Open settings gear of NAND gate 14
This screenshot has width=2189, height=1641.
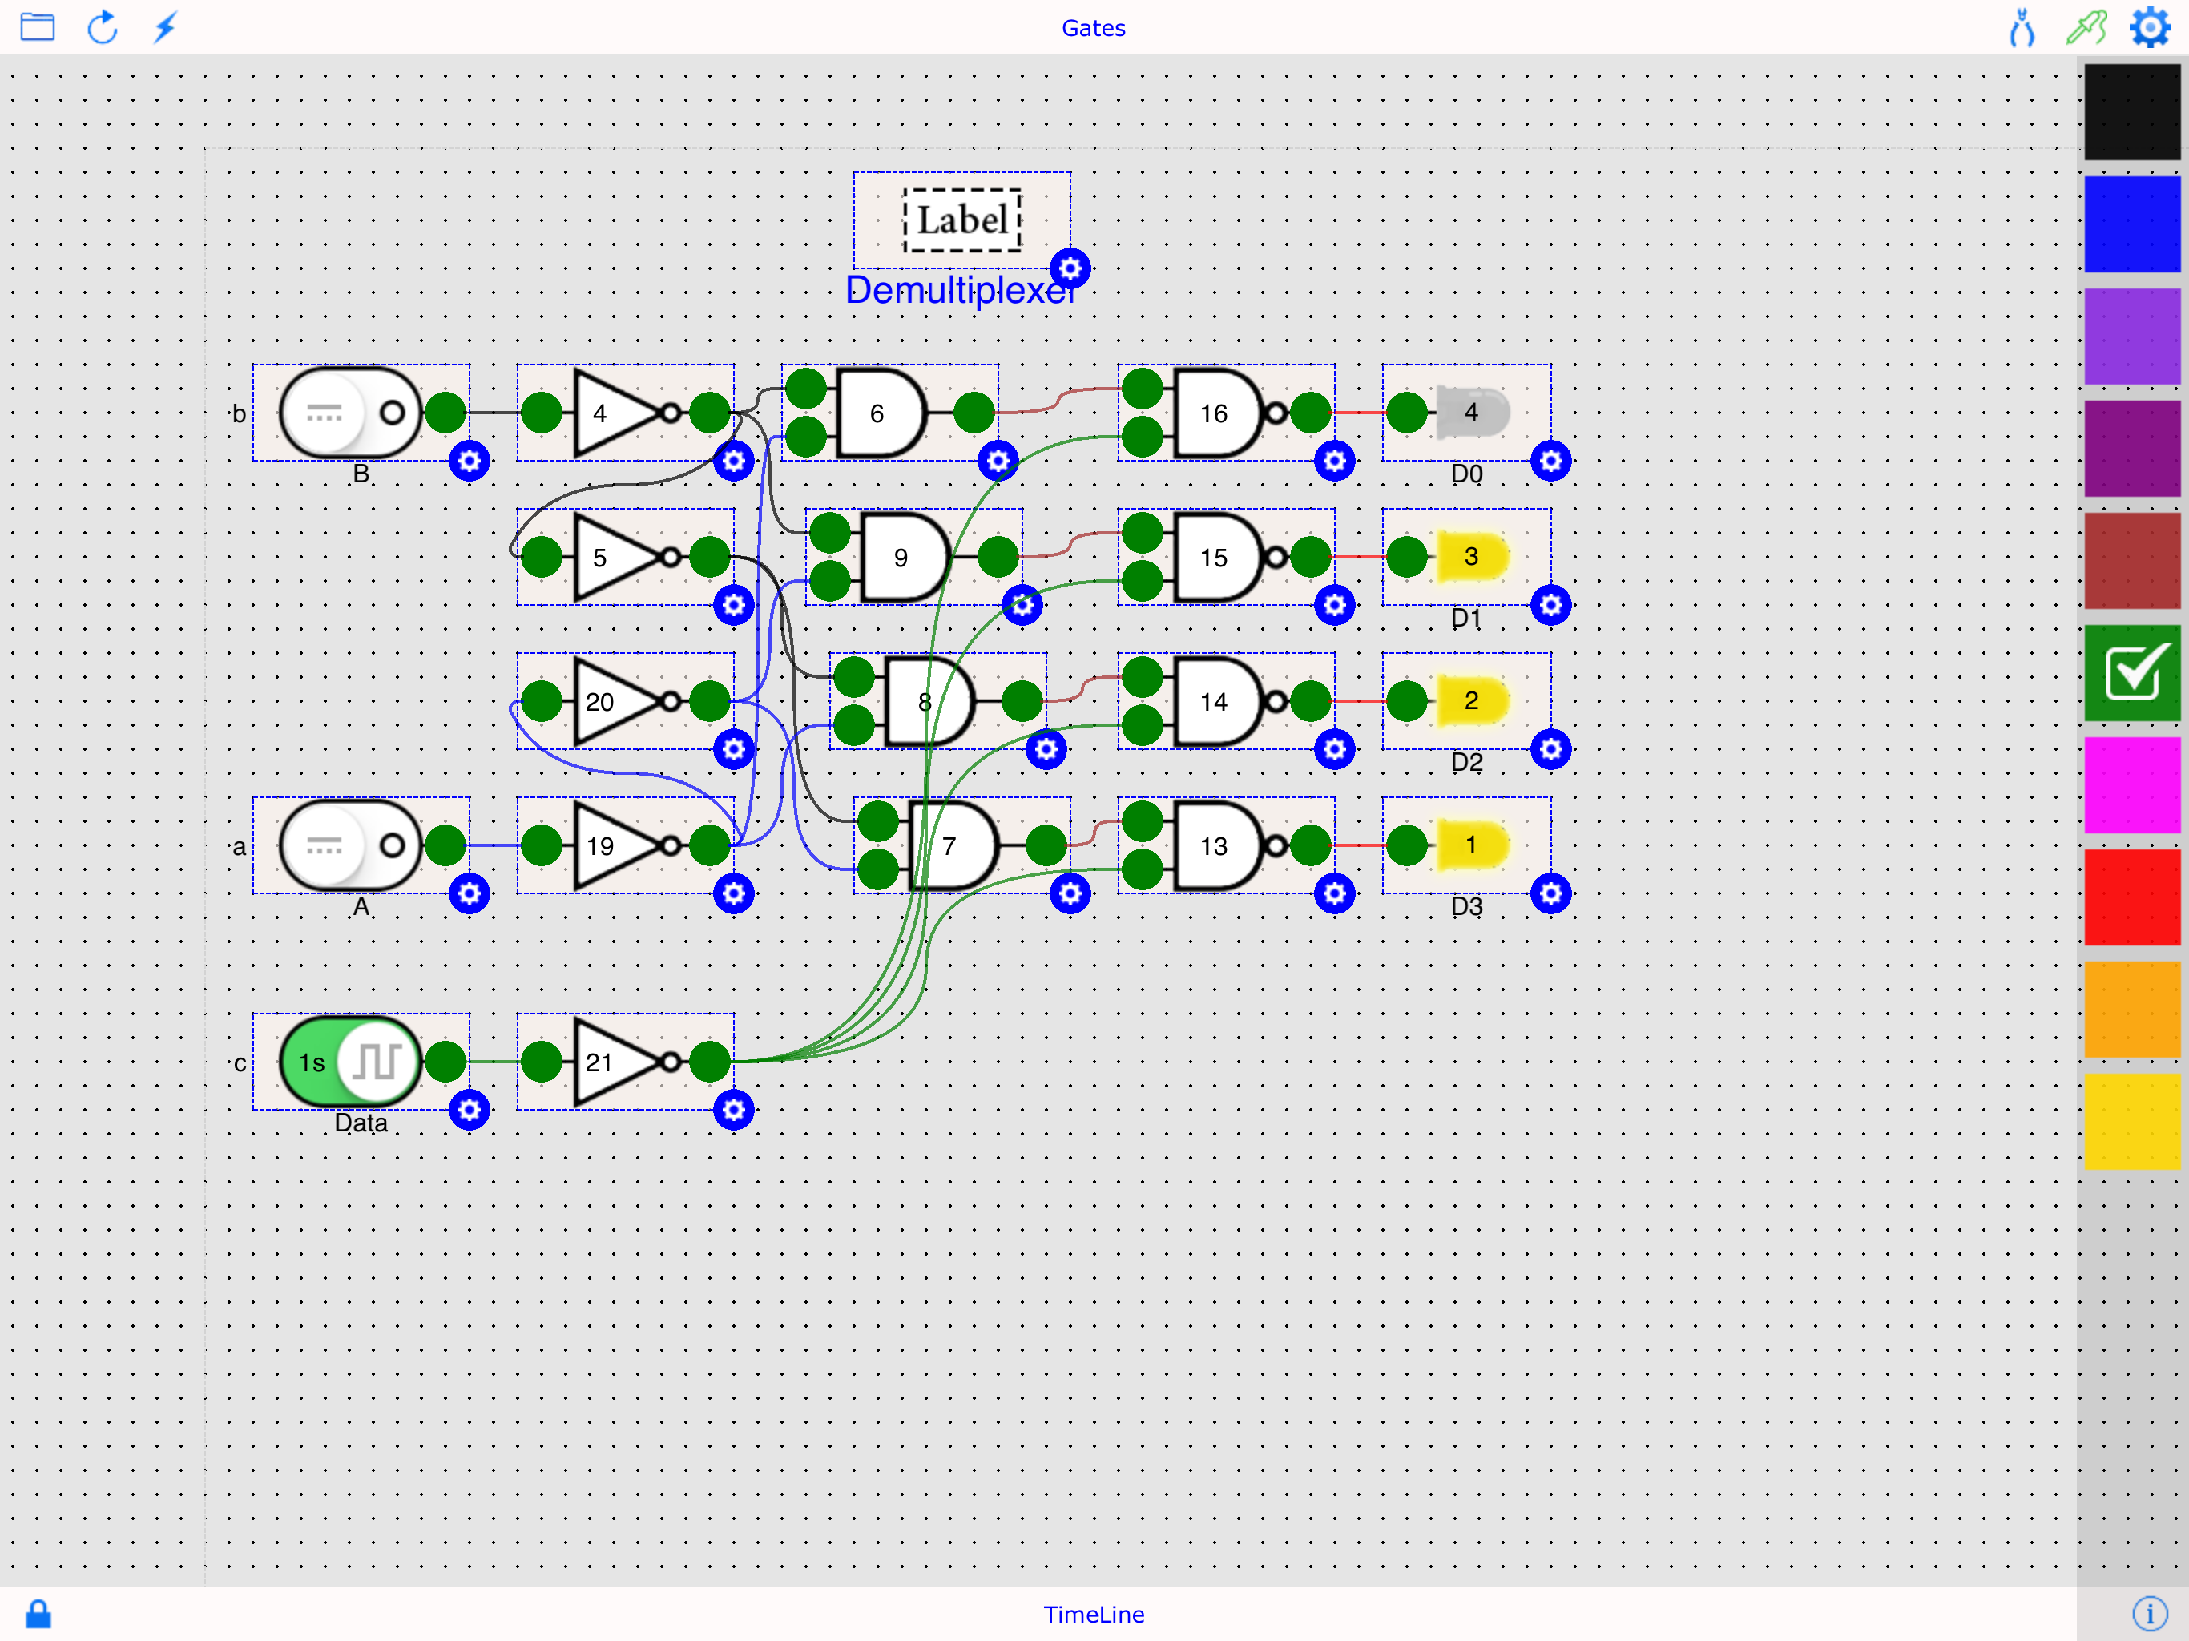tap(1334, 749)
